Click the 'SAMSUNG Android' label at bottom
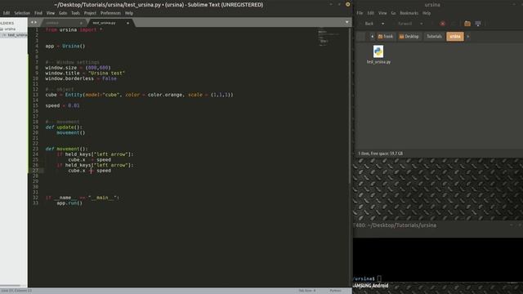Image resolution: width=523 pixels, height=294 pixels. pyautogui.click(x=370, y=286)
